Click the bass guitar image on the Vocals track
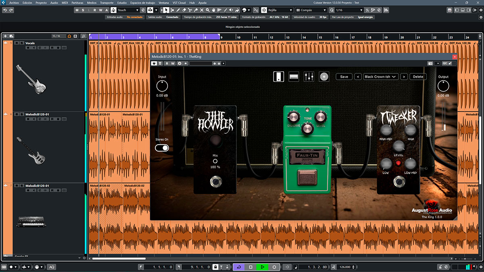 tap(31, 80)
